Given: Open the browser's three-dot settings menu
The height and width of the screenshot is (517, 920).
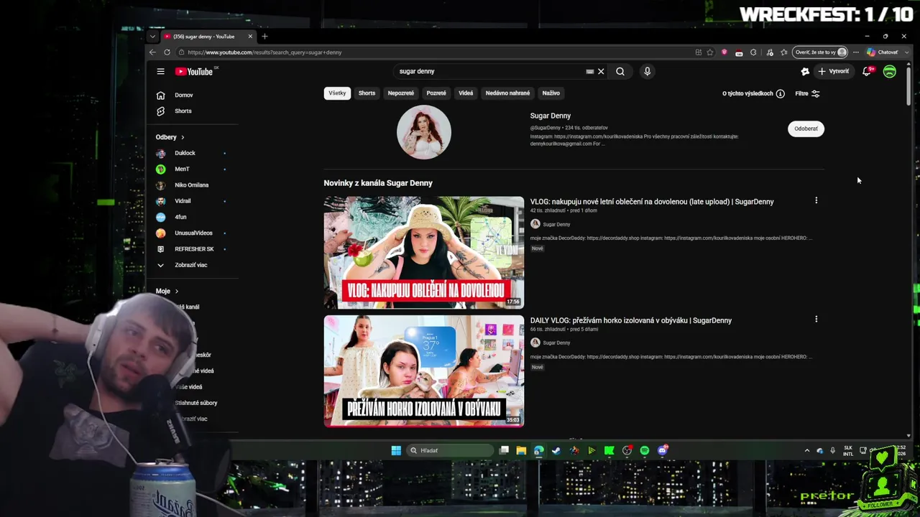Looking at the screenshot, I should (x=856, y=52).
